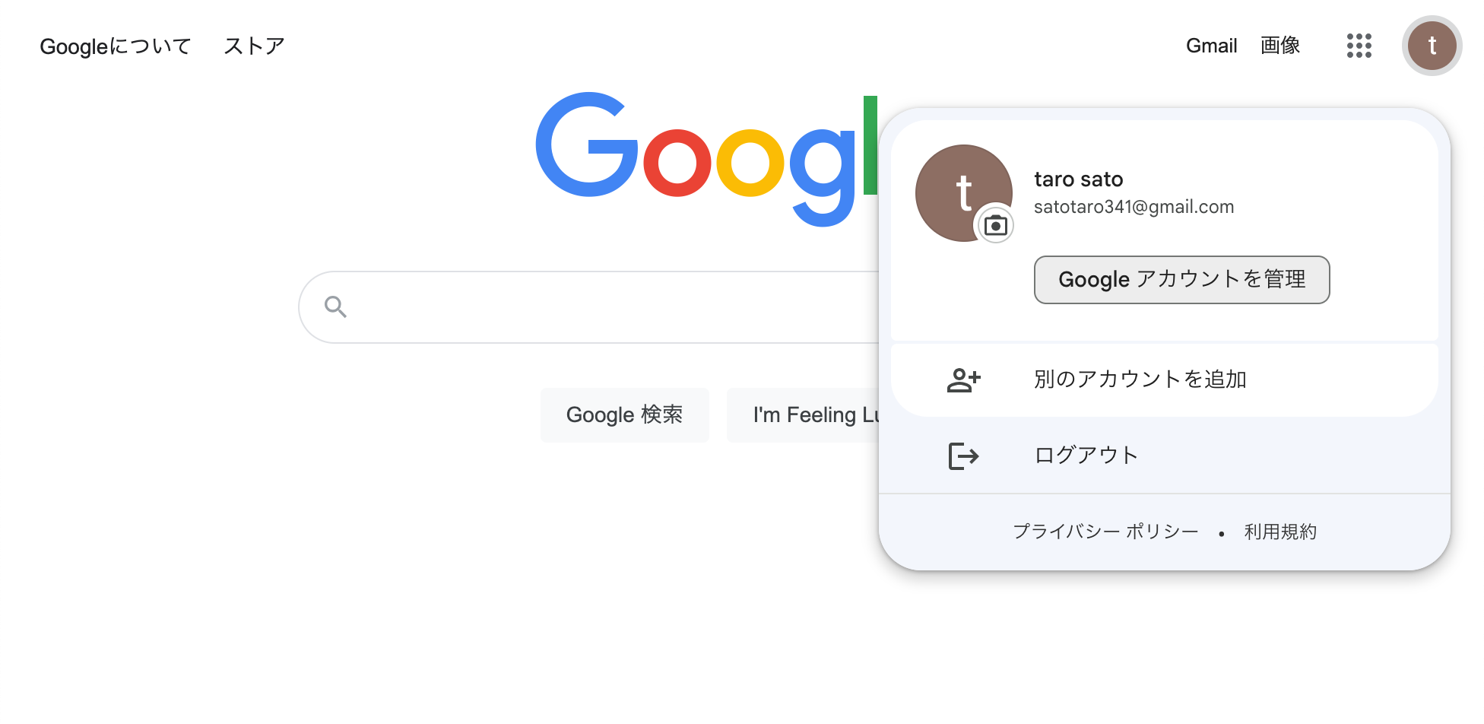Click the Google logo
1484x724 pixels.
tap(706, 159)
